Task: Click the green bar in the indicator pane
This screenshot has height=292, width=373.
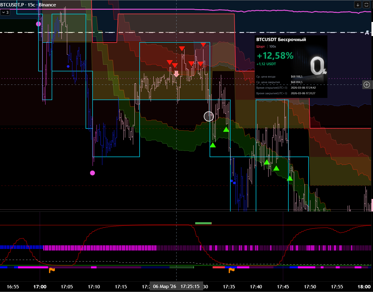Action: [x=203, y=223]
